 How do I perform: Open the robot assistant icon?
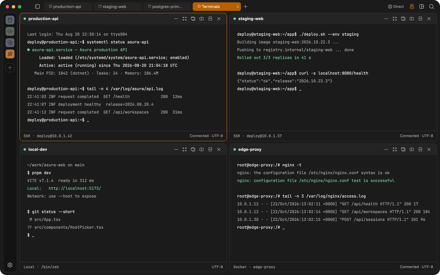pyautogui.click(x=412, y=6)
